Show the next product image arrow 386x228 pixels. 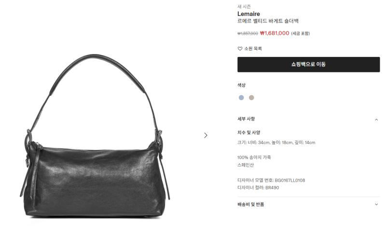(x=206, y=135)
